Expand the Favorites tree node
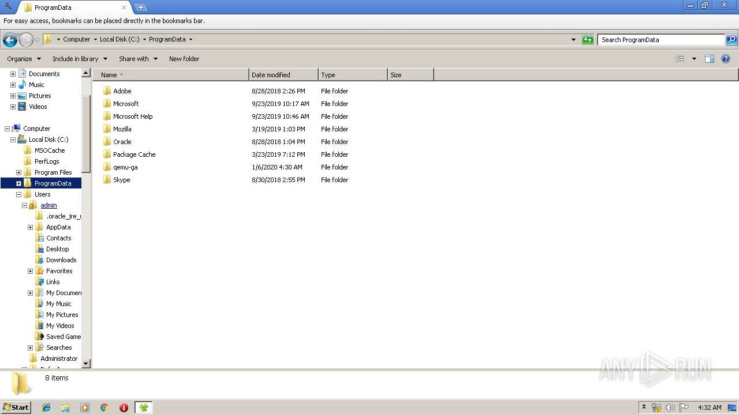The image size is (739, 415). (30, 271)
